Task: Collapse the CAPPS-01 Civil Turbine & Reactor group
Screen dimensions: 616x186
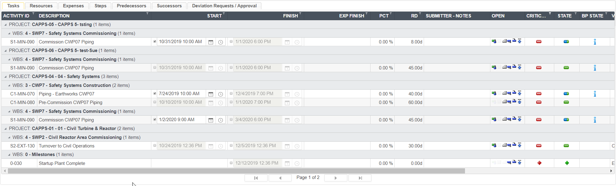Action: click(x=6, y=128)
